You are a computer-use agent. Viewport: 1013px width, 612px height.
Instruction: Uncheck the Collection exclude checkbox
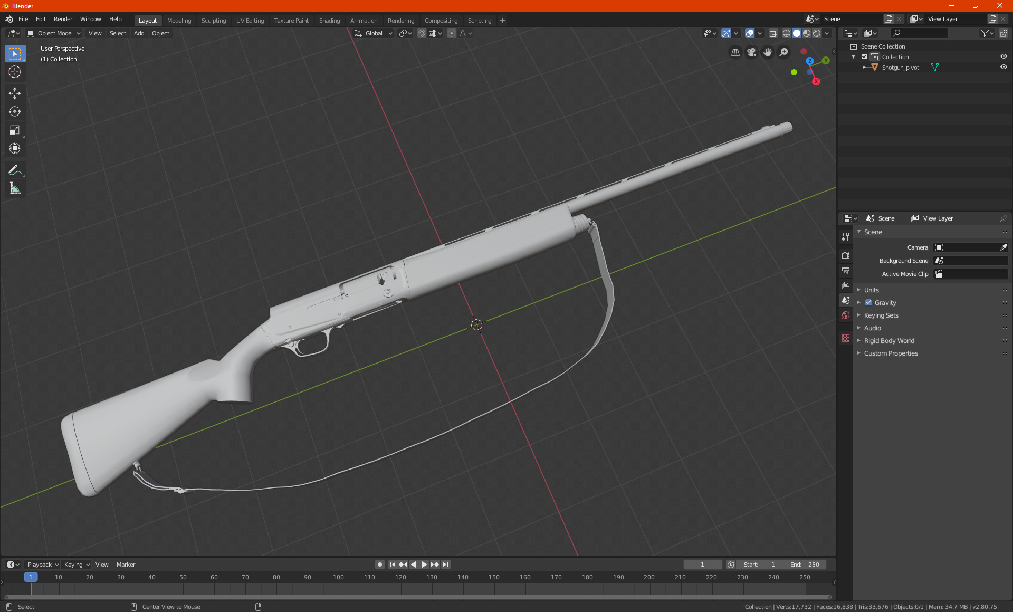pos(864,56)
